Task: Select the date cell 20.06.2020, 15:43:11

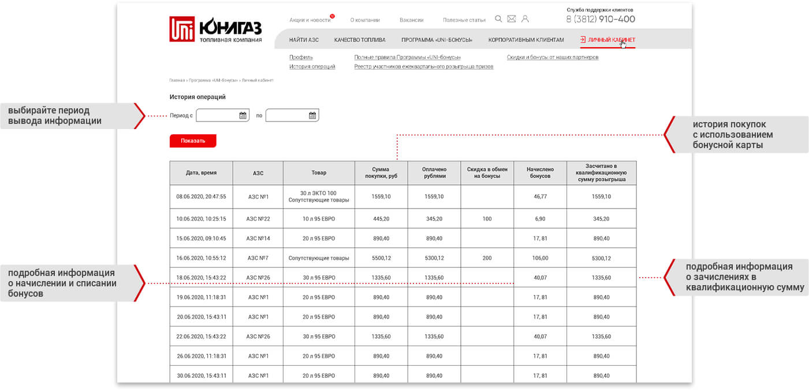Action: tap(202, 317)
